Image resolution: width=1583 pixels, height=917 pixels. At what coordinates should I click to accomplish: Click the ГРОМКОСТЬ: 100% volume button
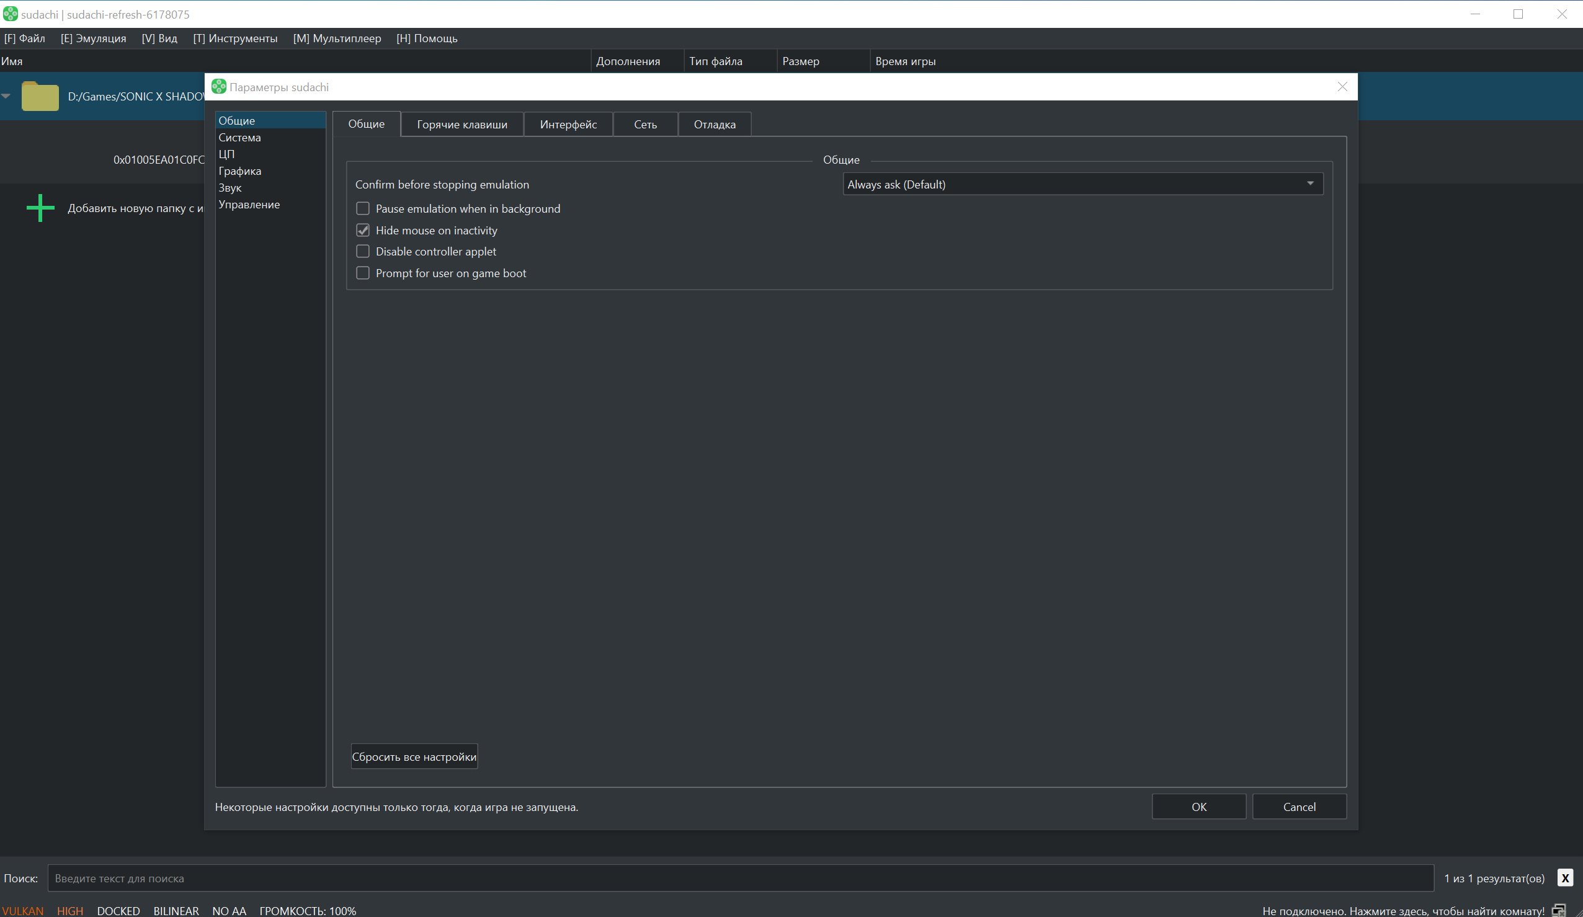point(308,911)
